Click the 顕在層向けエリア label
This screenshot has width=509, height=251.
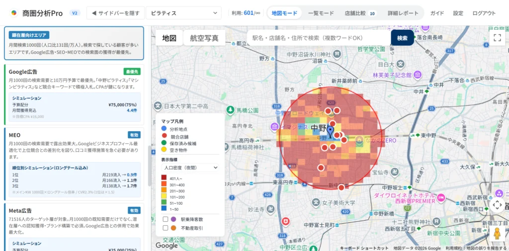29,35
